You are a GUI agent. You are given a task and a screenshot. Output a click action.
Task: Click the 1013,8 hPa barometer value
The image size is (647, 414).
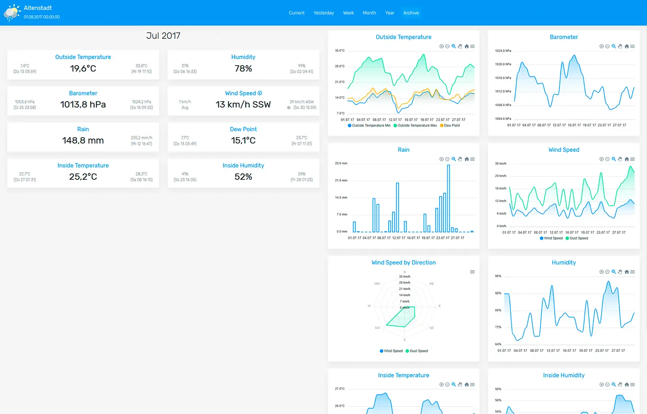click(83, 104)
